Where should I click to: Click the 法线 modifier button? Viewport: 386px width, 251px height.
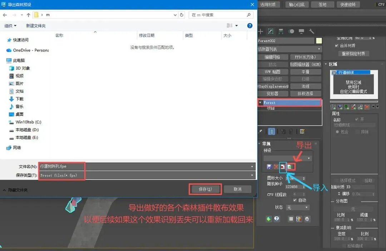(x=305, y=86)
